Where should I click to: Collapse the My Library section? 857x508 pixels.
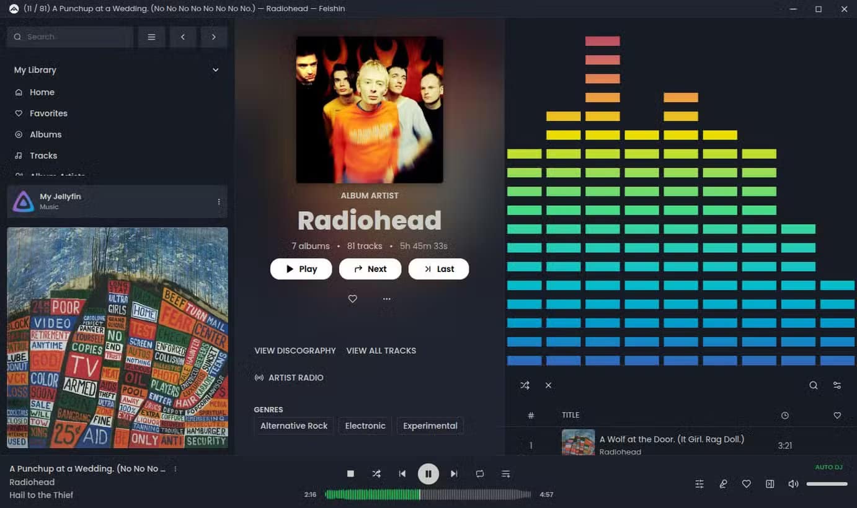click(215, 70)
